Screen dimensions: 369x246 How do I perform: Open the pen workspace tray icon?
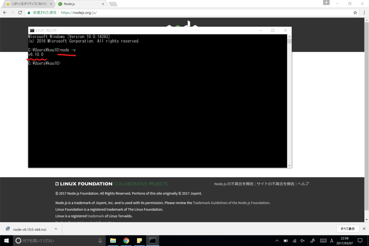tap(312, 241)
